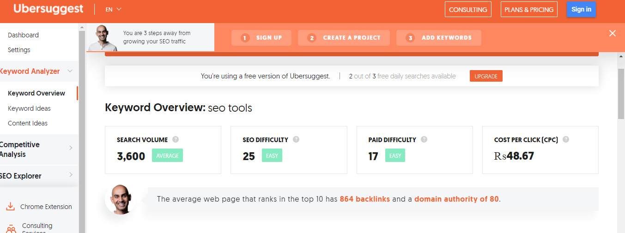Collapse the Keyword Analyzer section

pos(70,71)
